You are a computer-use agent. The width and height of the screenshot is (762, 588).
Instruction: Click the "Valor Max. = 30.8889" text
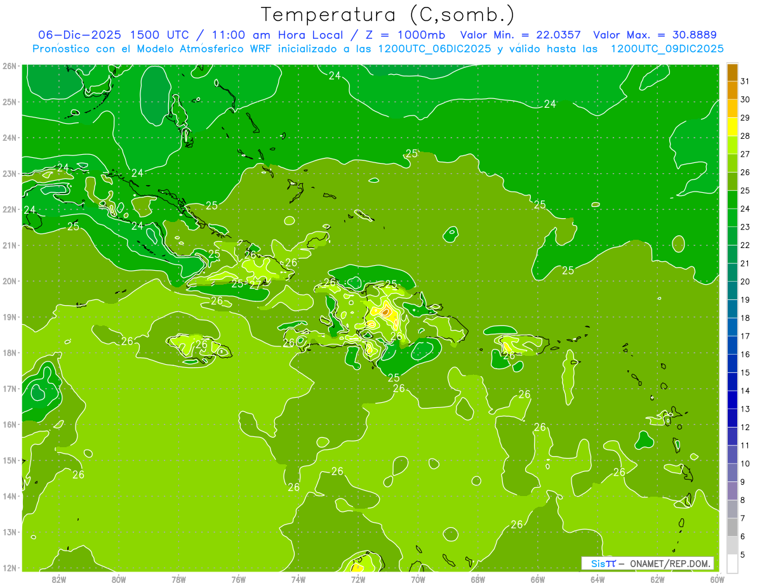655,35
